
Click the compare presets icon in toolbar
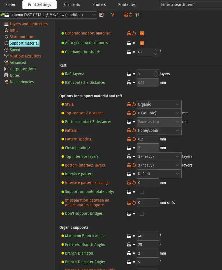pyautogui.click(x=137, y=15)
